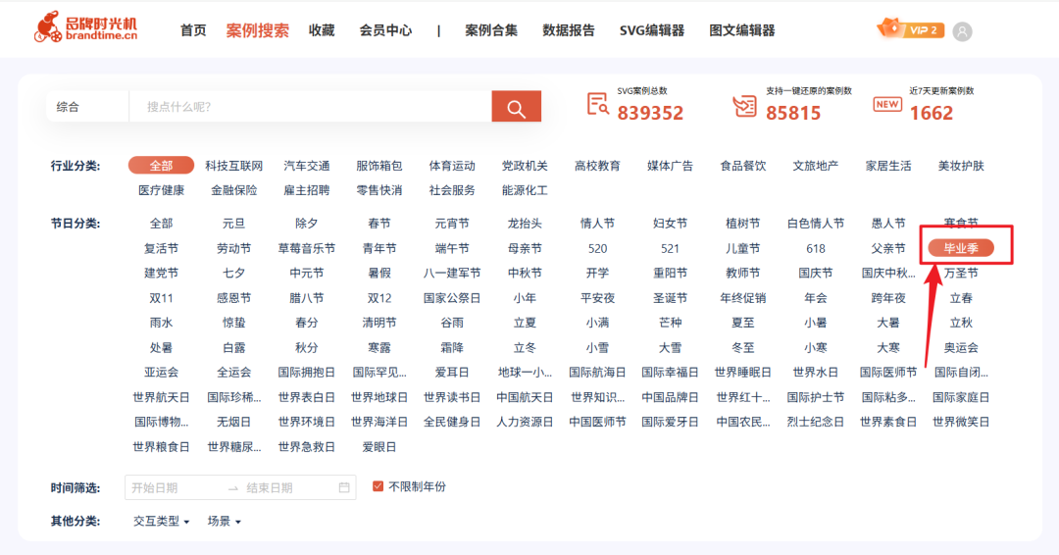Select the 中国医师节 filter
Screen dimensions: 1059x555
[597, 422]
